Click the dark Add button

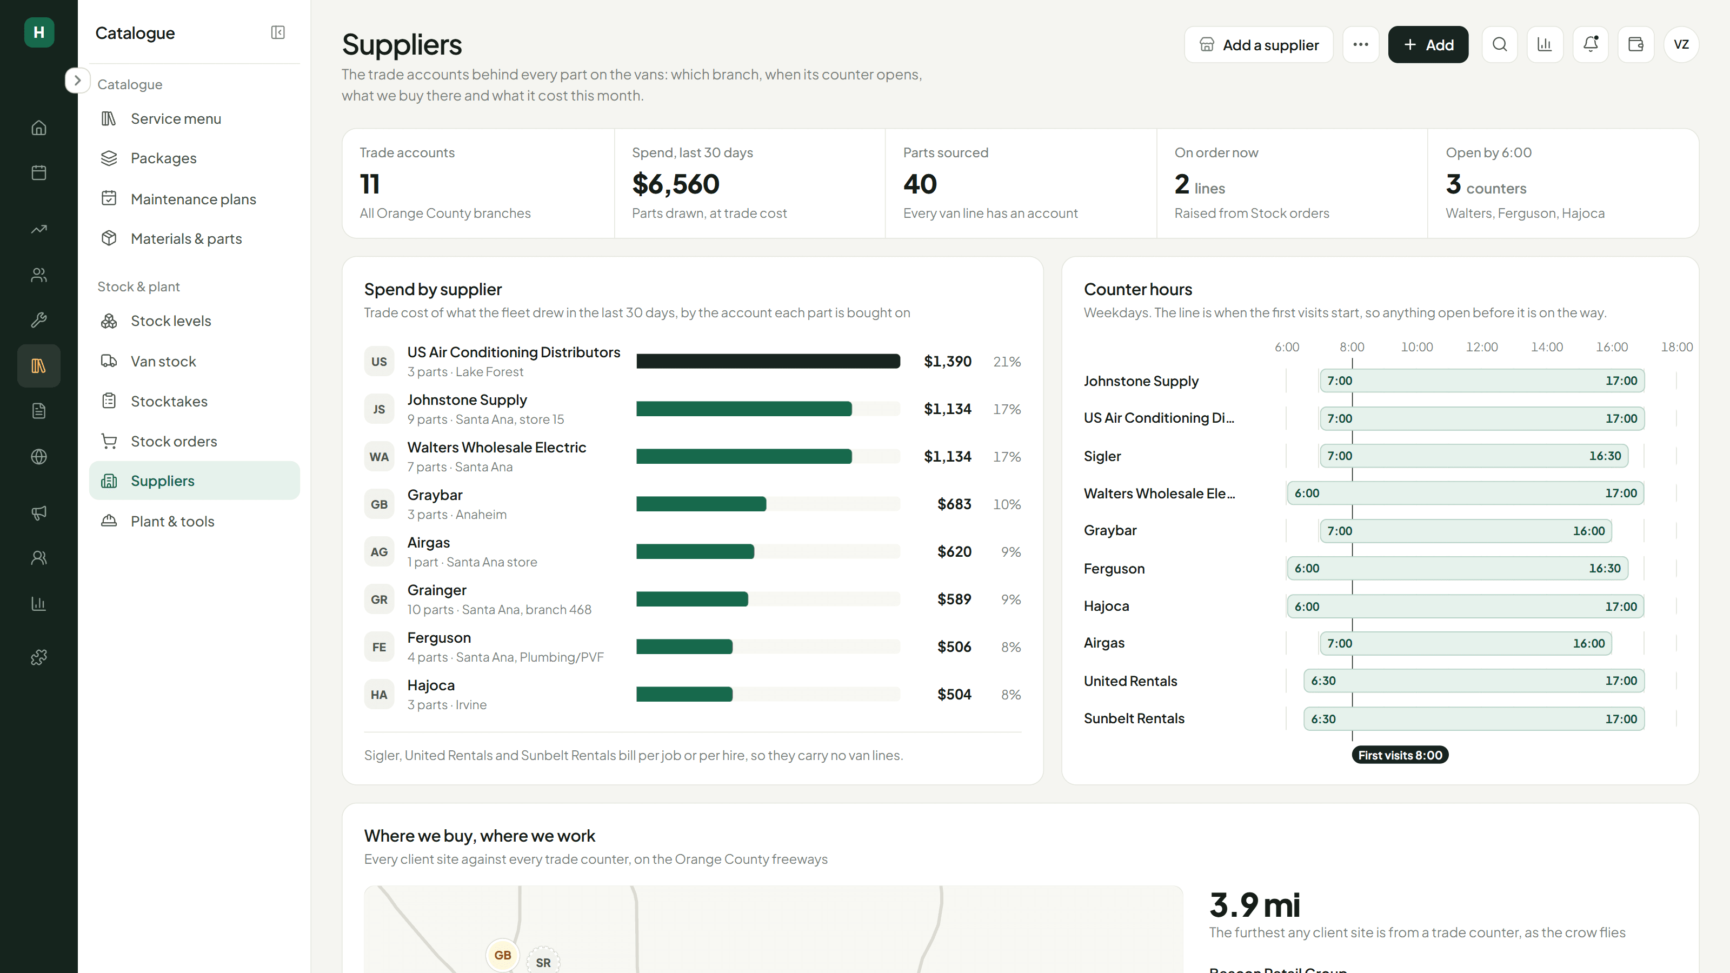click(x=1428, y=44)
